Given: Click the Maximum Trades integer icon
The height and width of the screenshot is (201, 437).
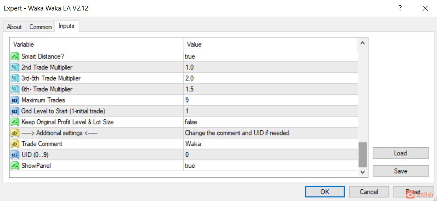Looking at the screenshot, I should [15, 100].
